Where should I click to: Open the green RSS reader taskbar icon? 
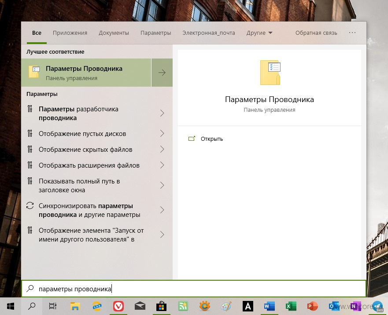[183, 306]
